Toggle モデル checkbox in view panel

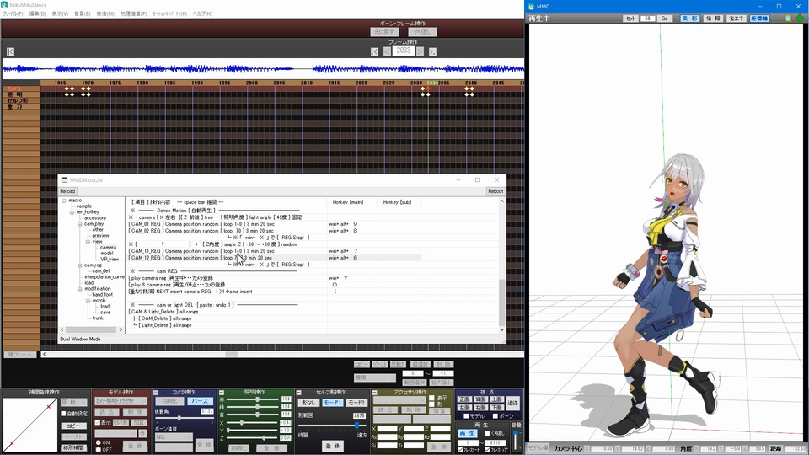466,415
